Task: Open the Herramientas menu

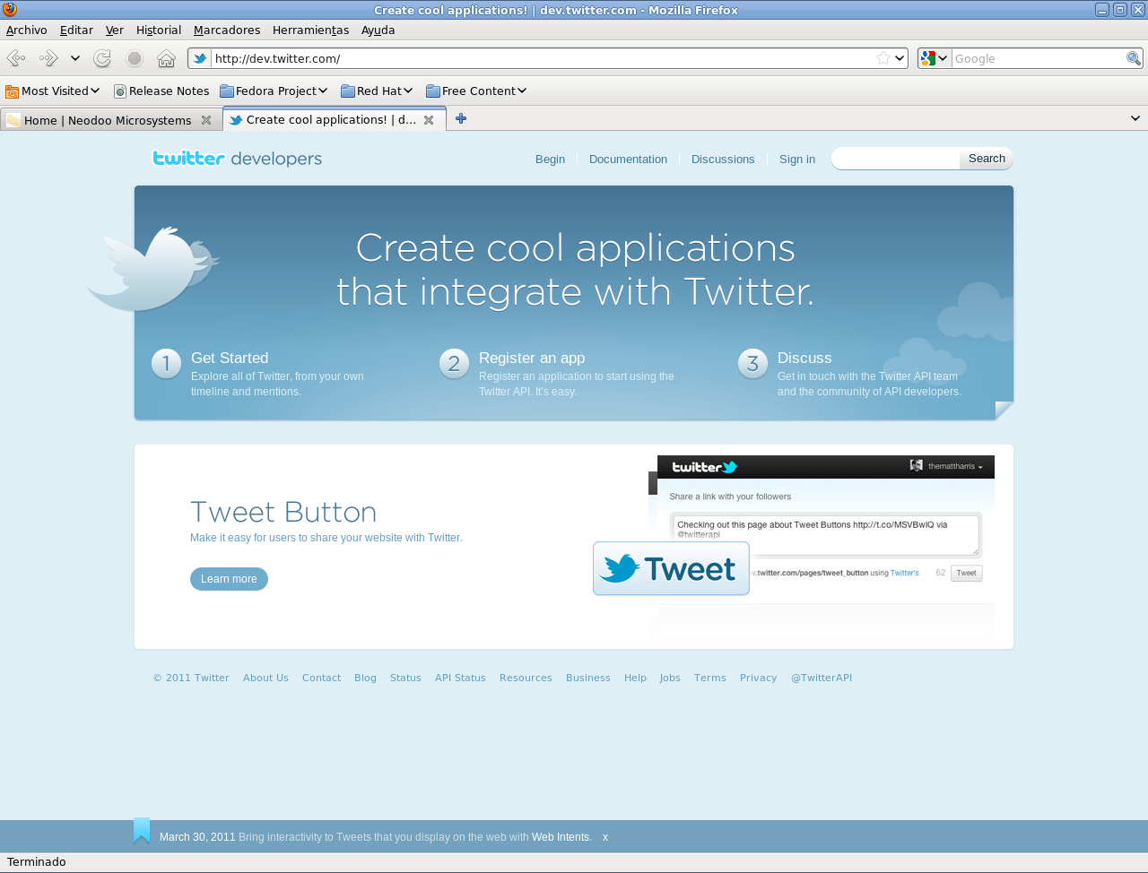Action: click(310, 30)
